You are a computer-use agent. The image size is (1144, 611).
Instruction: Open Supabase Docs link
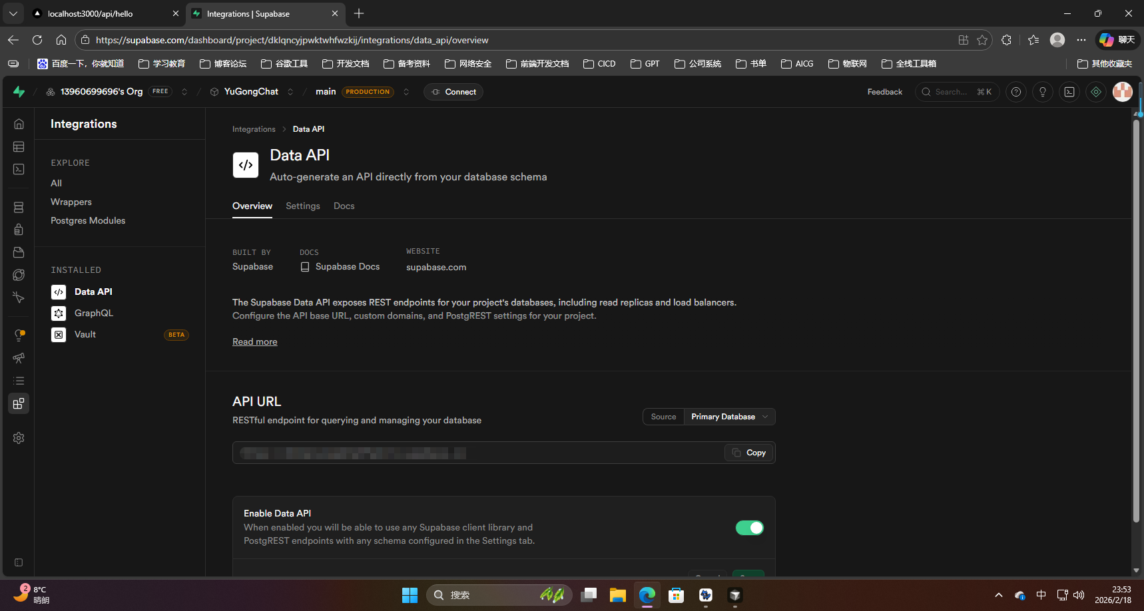tap(340, 266)
